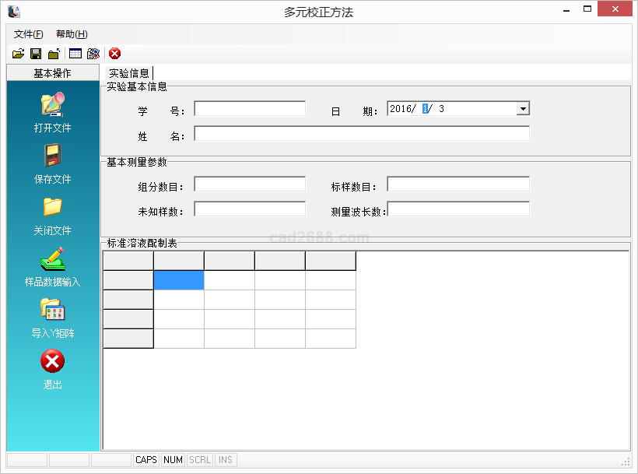Click the data table toolbar icon
The height and width of the screenshot is (474, 638).
tap(75, 54)
